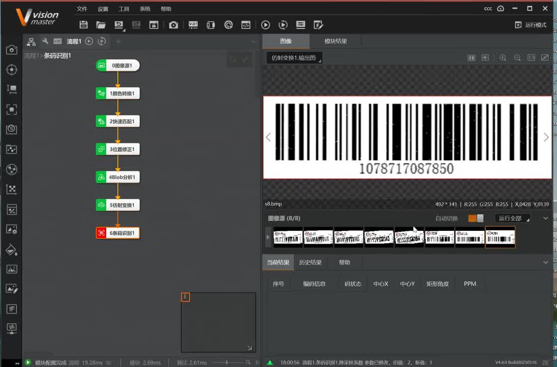Run 流程1 continuously with its loop button
The width and height of the screenshot is (557, 367).
point(102,41)
